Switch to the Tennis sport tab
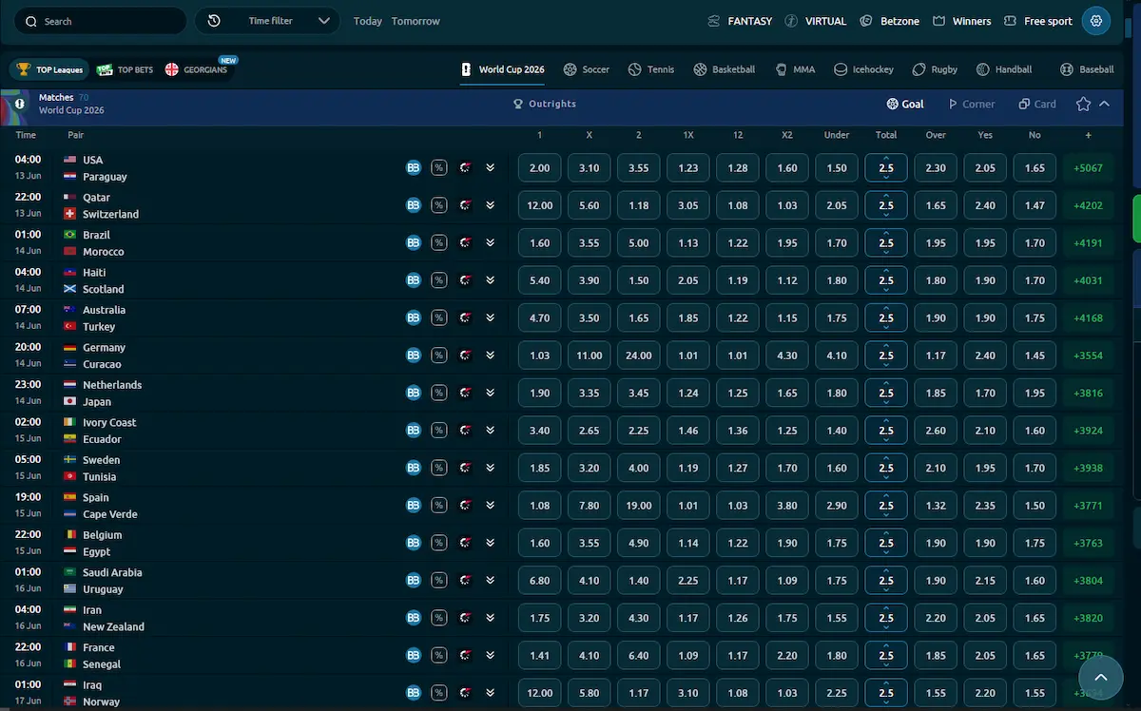The width and height of the screenshot is (1141, 711). click(651, 69)
